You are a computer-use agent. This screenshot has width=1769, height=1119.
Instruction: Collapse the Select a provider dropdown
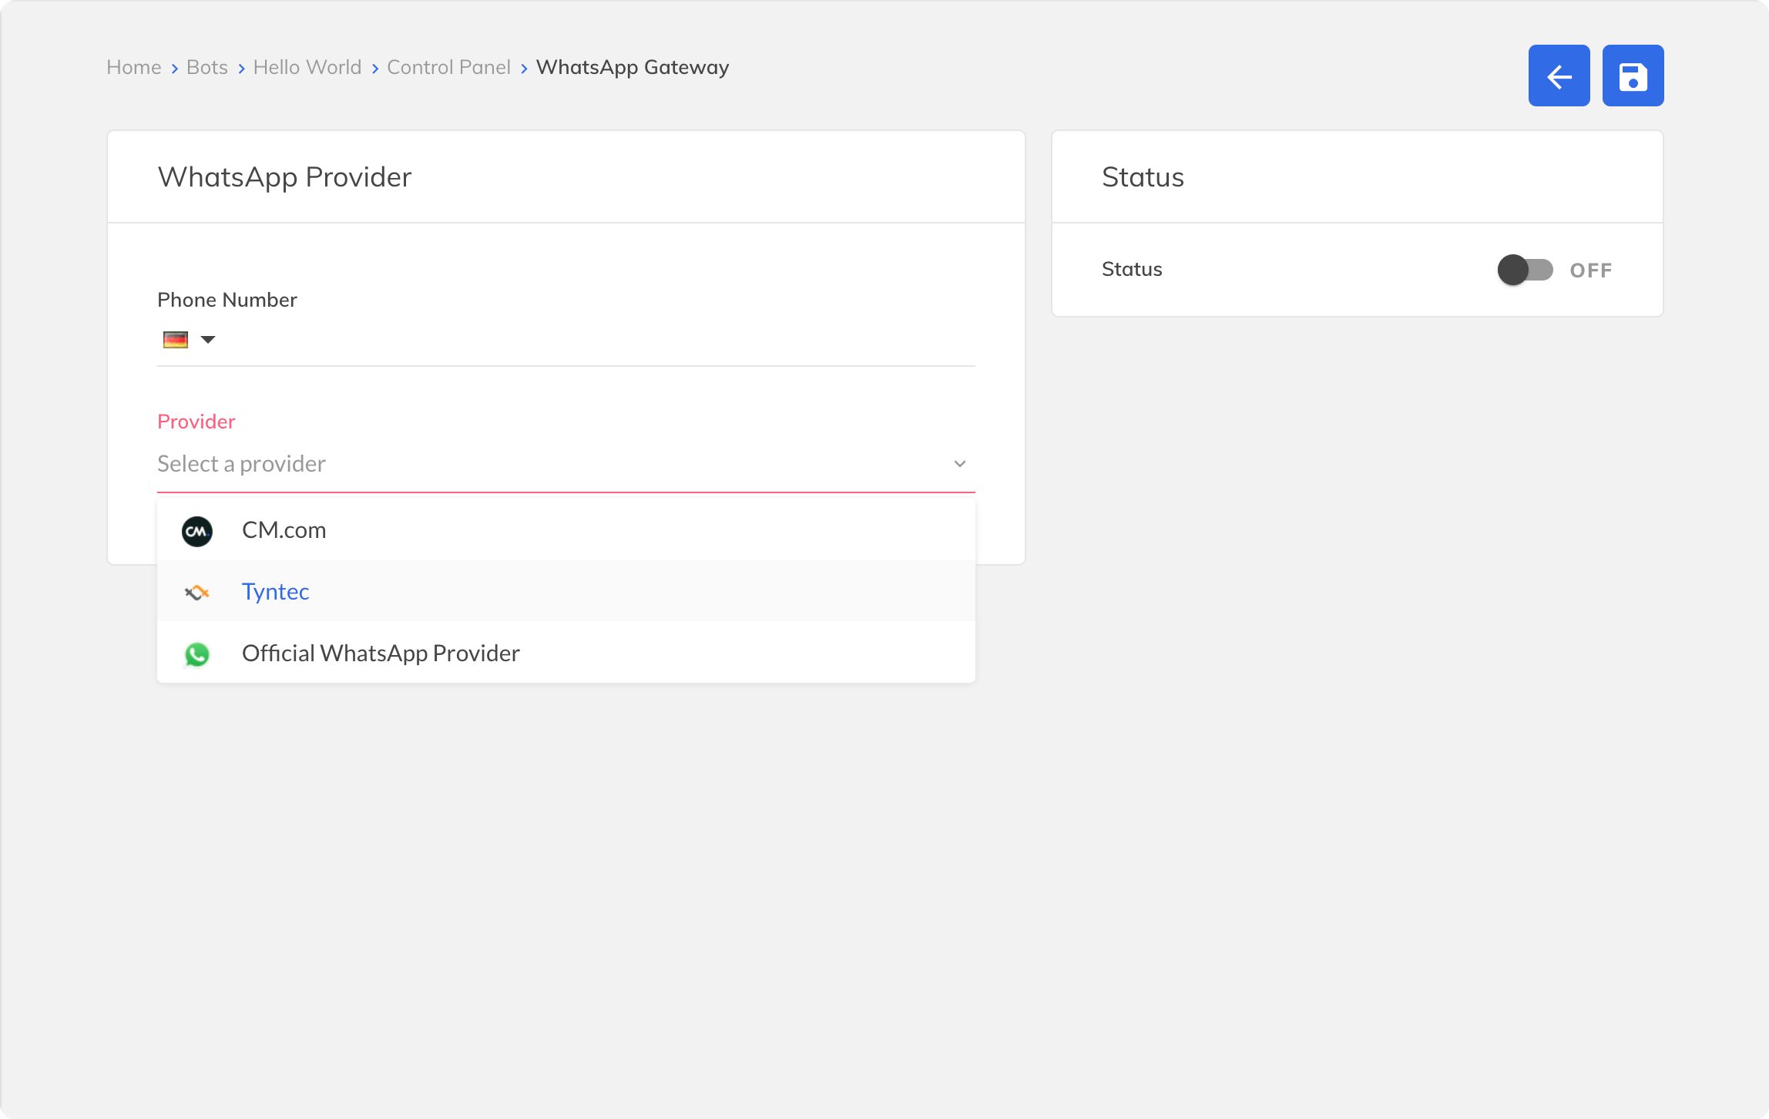click(566, 464)
